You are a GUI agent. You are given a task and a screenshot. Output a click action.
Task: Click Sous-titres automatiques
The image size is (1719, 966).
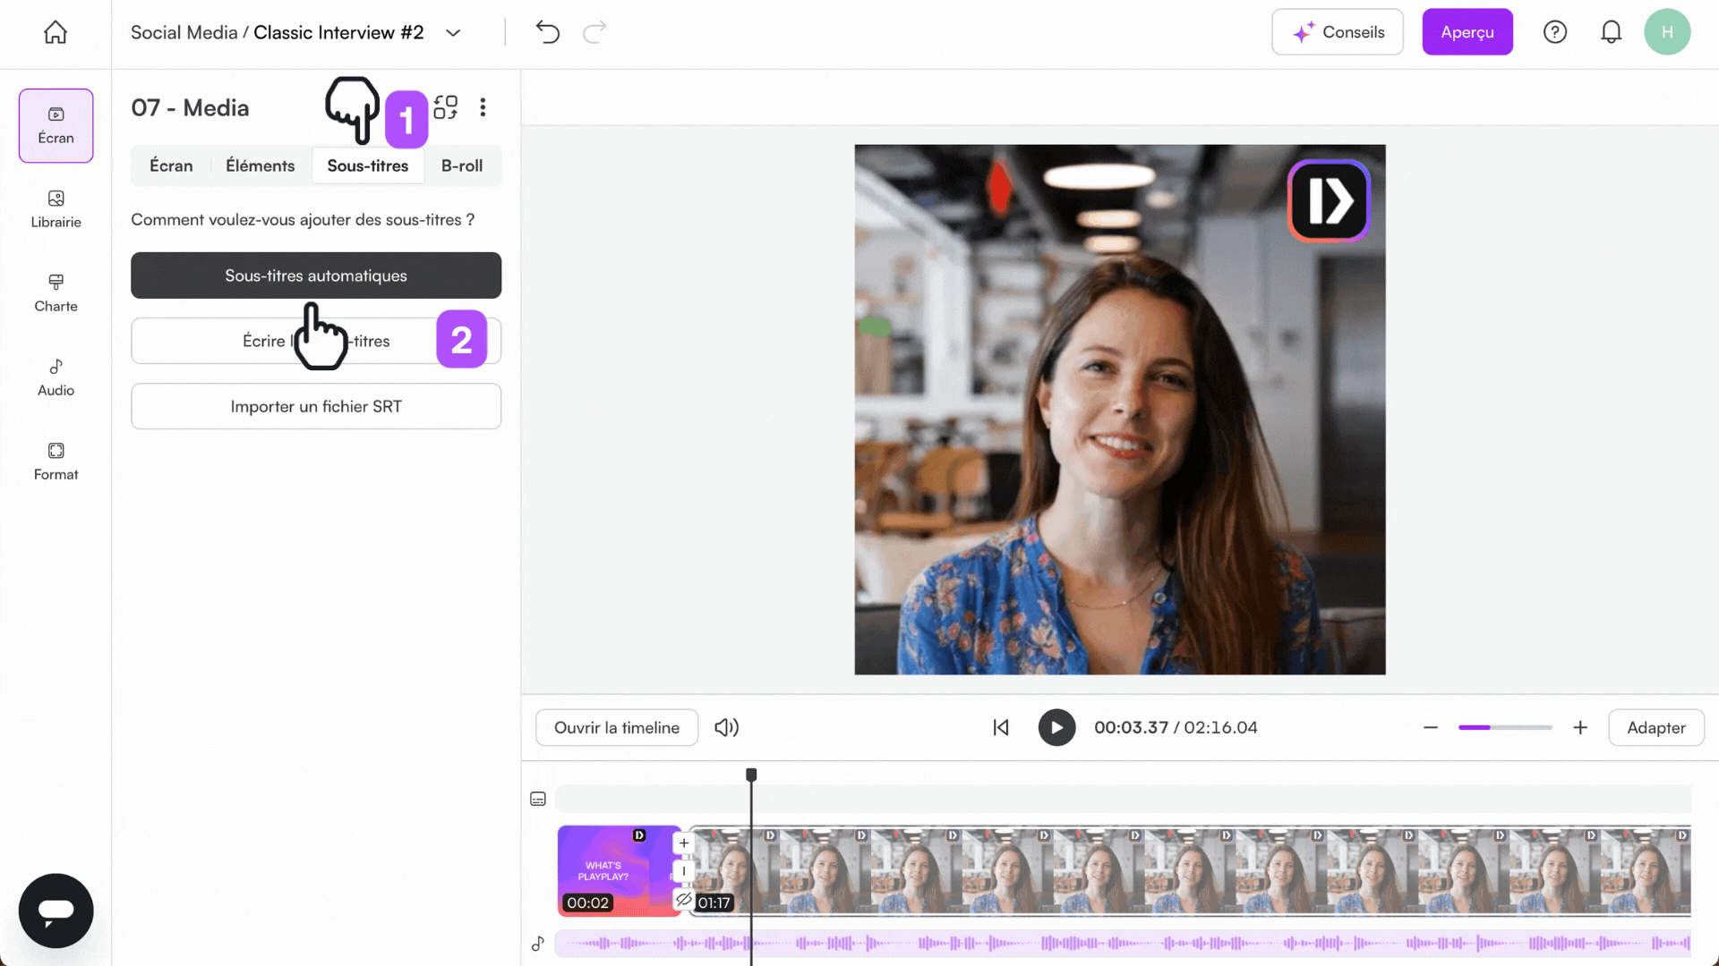(x=315, y=275)
